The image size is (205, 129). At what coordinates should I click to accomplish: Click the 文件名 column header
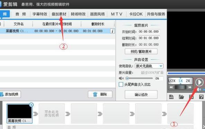[19, 24]
